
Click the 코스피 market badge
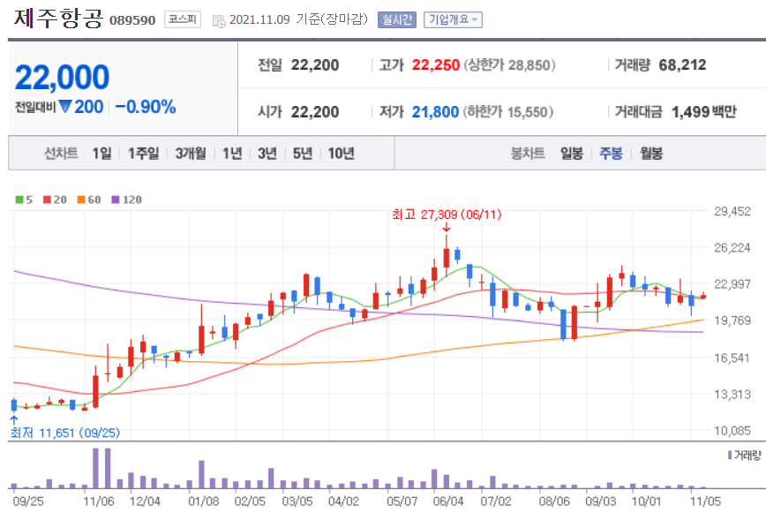[x=182, y=19]
